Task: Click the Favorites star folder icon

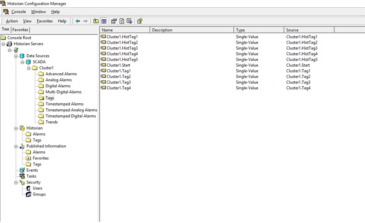Action: tap(28, 158)
